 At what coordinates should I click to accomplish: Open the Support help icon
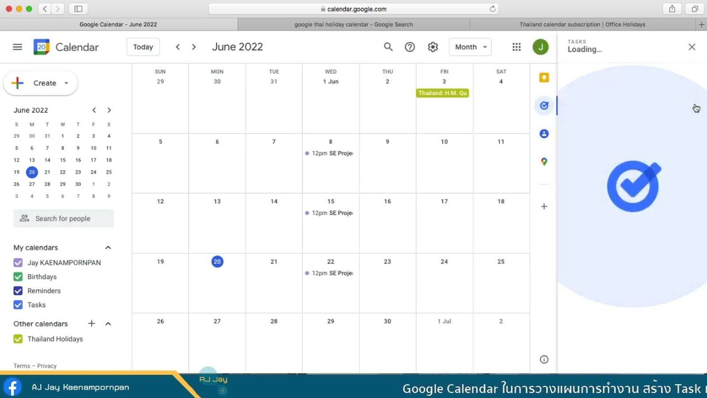click(x=410, y=47)
